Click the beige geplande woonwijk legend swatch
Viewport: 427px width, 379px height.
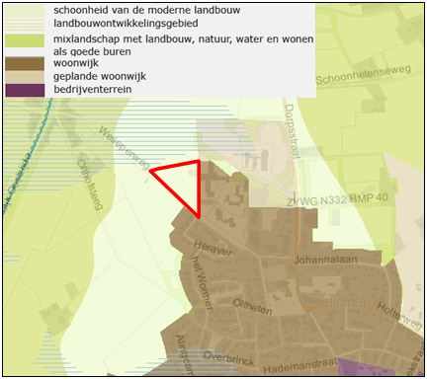coord(25,77)
